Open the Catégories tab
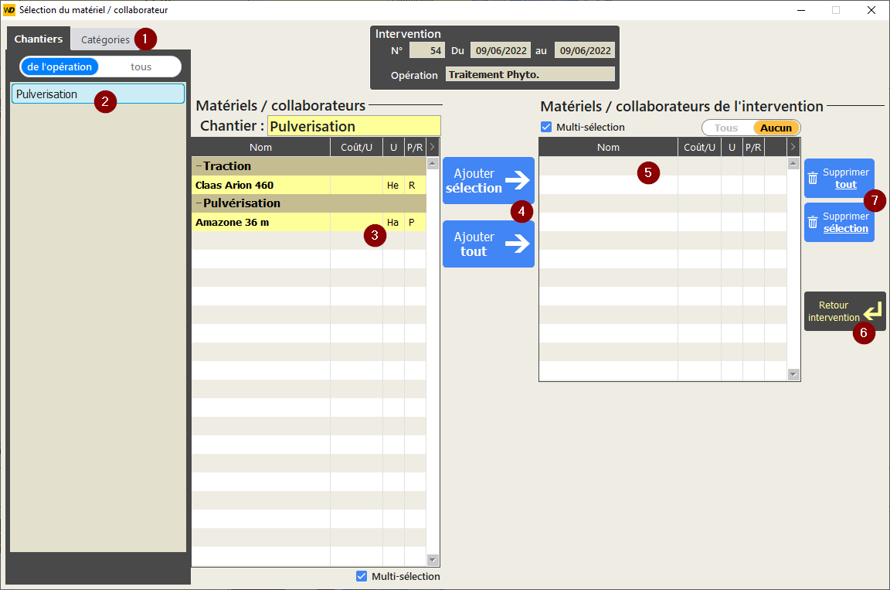890x590 pixels. coord(105,39)
